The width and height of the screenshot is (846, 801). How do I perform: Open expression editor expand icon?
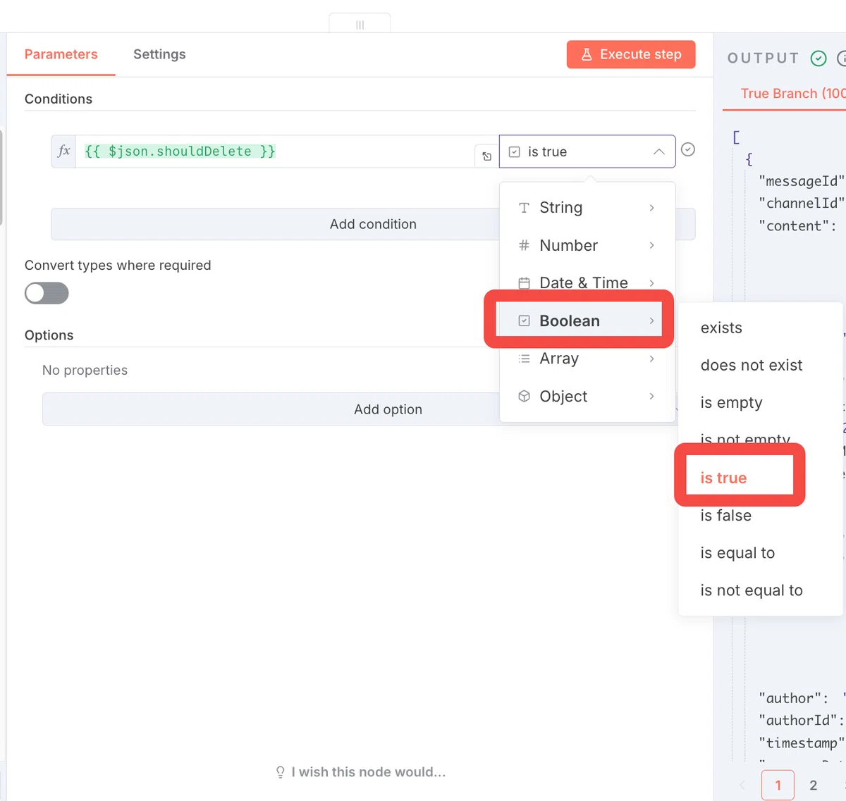coord(487,156)
